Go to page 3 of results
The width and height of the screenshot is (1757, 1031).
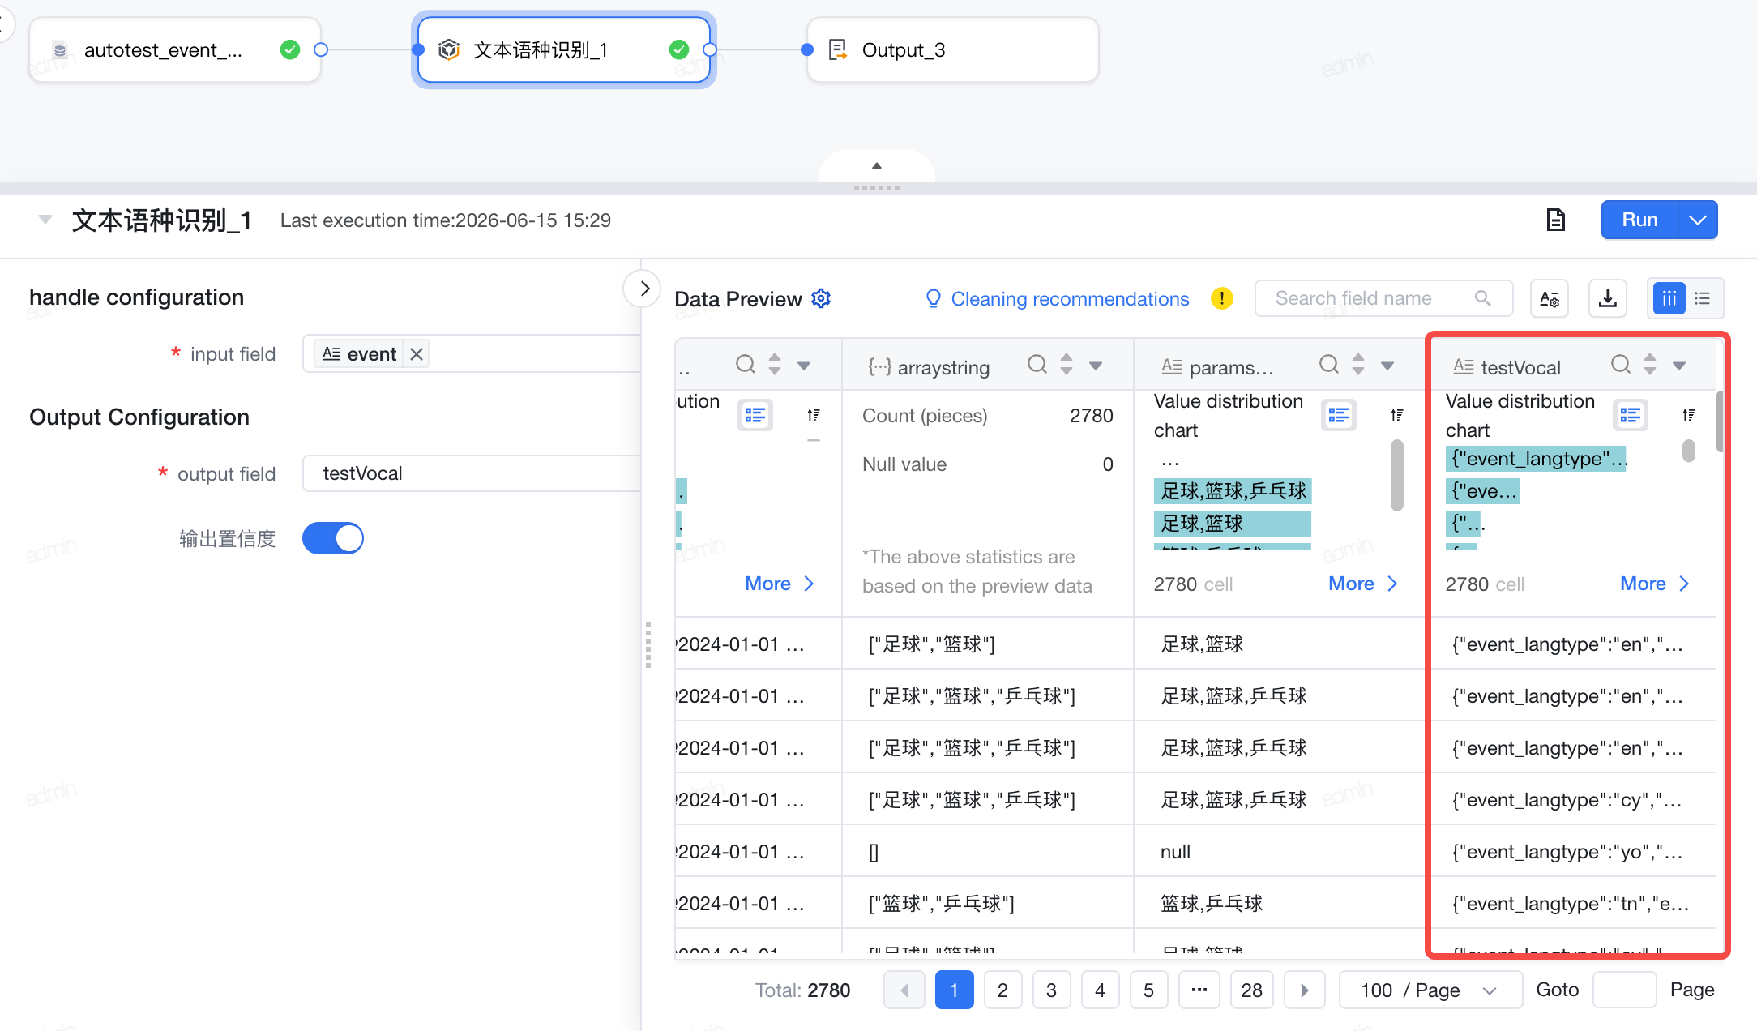[1051, 990]
